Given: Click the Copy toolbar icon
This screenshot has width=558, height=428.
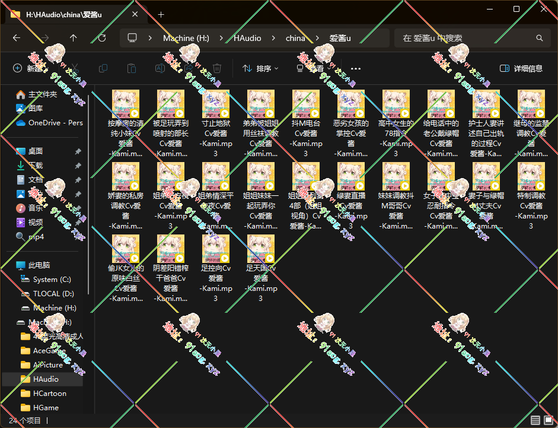Looking at the screenshot, I should tap(103, 68).
